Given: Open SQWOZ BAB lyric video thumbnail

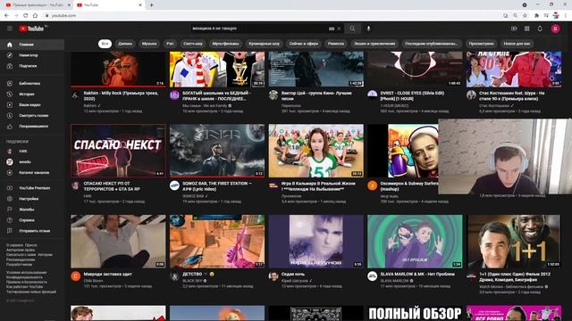Looking at the screenshot, I should (x=217, y=151).
